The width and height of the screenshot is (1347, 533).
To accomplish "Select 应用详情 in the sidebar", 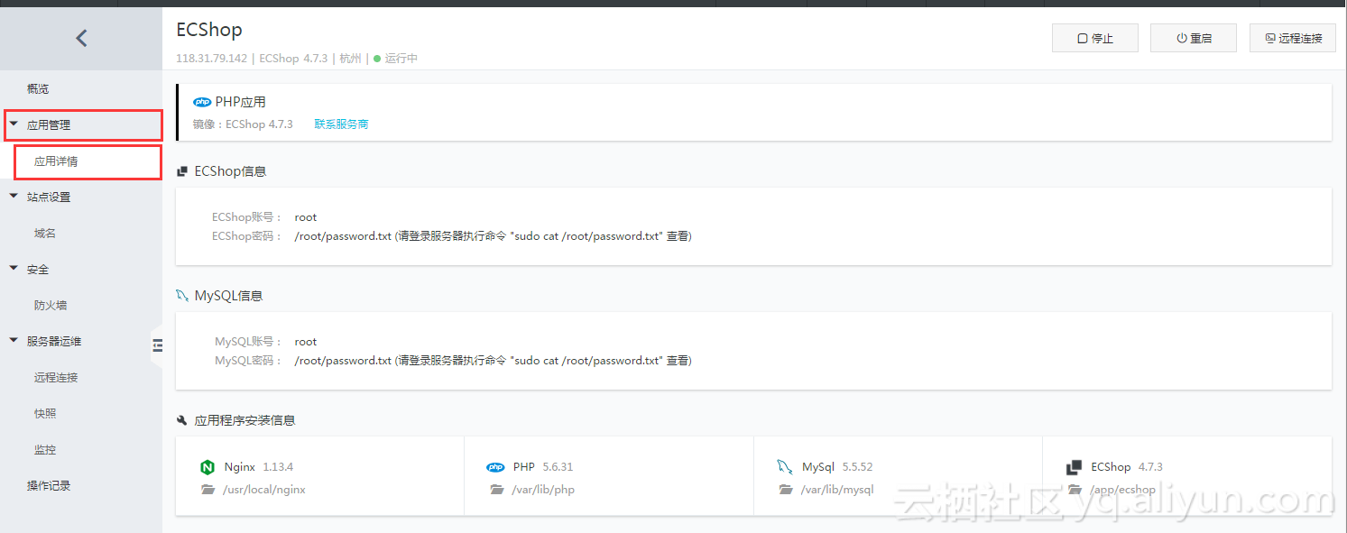I will point(56,161).
